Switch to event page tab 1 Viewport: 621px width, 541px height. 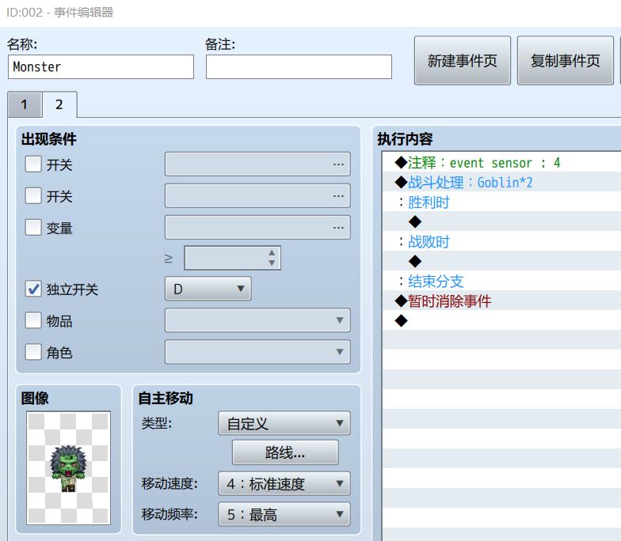(x=25, y=104)
